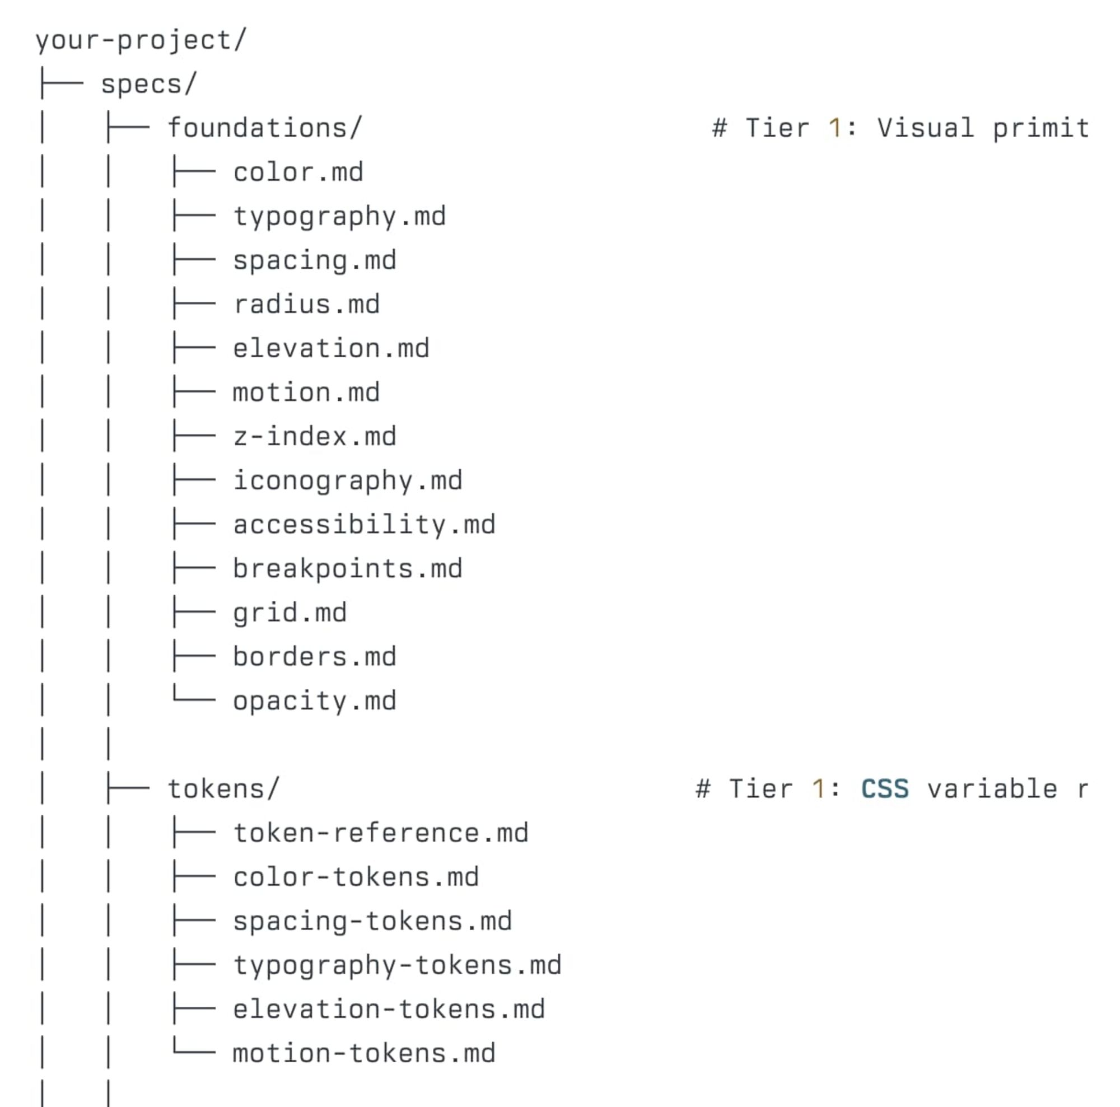Image resolution: width=1120 pixels, height=1107 pixels.
Task: Click the specs/ folder entry
Action: point(149,85)
